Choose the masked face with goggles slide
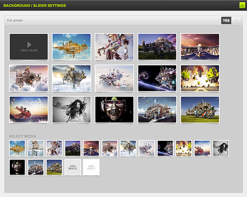Screen dimensions: 247x197 114,110
